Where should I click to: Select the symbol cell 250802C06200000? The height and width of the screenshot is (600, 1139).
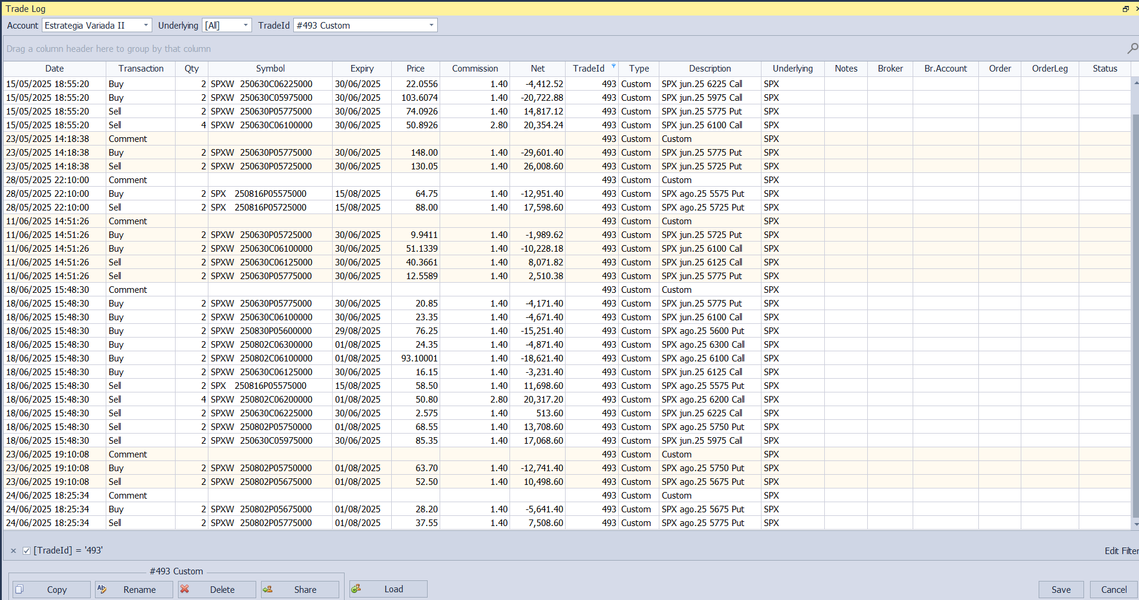click(x=270, y=400)
